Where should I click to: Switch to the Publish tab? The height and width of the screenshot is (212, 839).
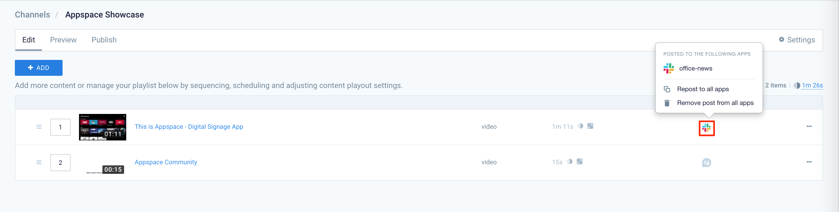(x=104, y=40)
